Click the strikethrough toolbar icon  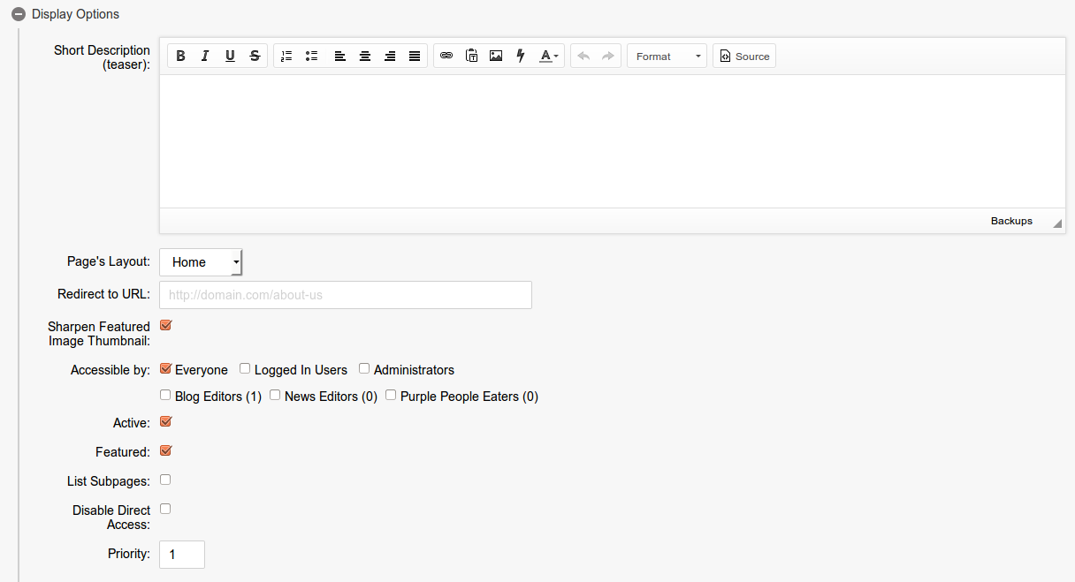[255, 57]
